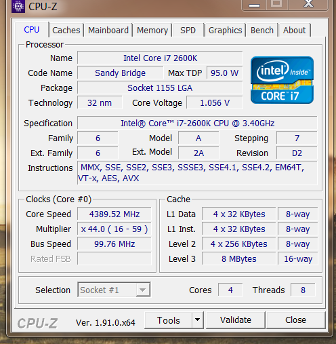Screen dimensions: 336x344
Task: Close CPU-Z with title bar X
Action: pos(308,4)
